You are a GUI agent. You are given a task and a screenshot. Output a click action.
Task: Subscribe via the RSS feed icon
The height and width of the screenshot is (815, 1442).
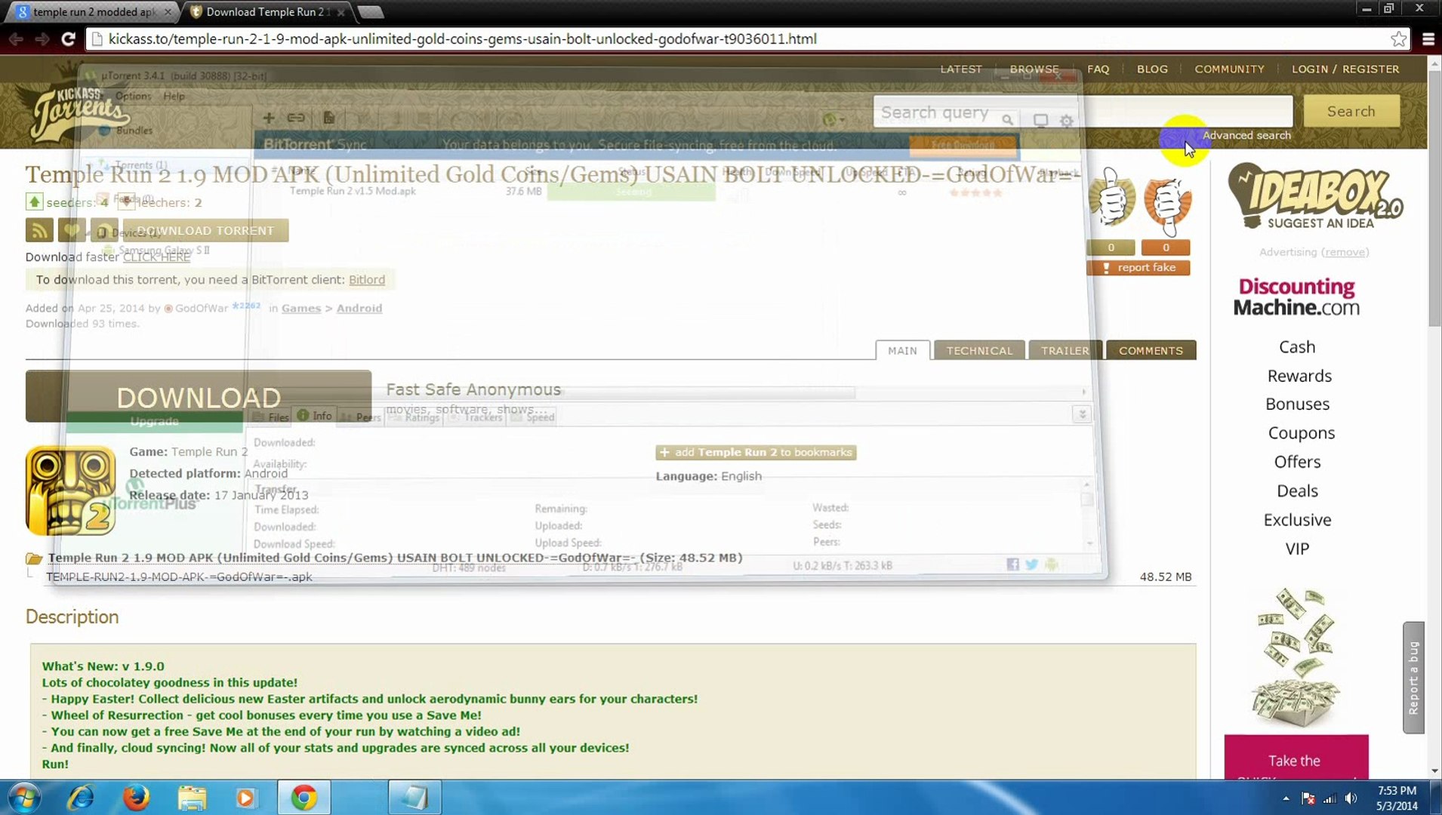(x=39, y=230)
